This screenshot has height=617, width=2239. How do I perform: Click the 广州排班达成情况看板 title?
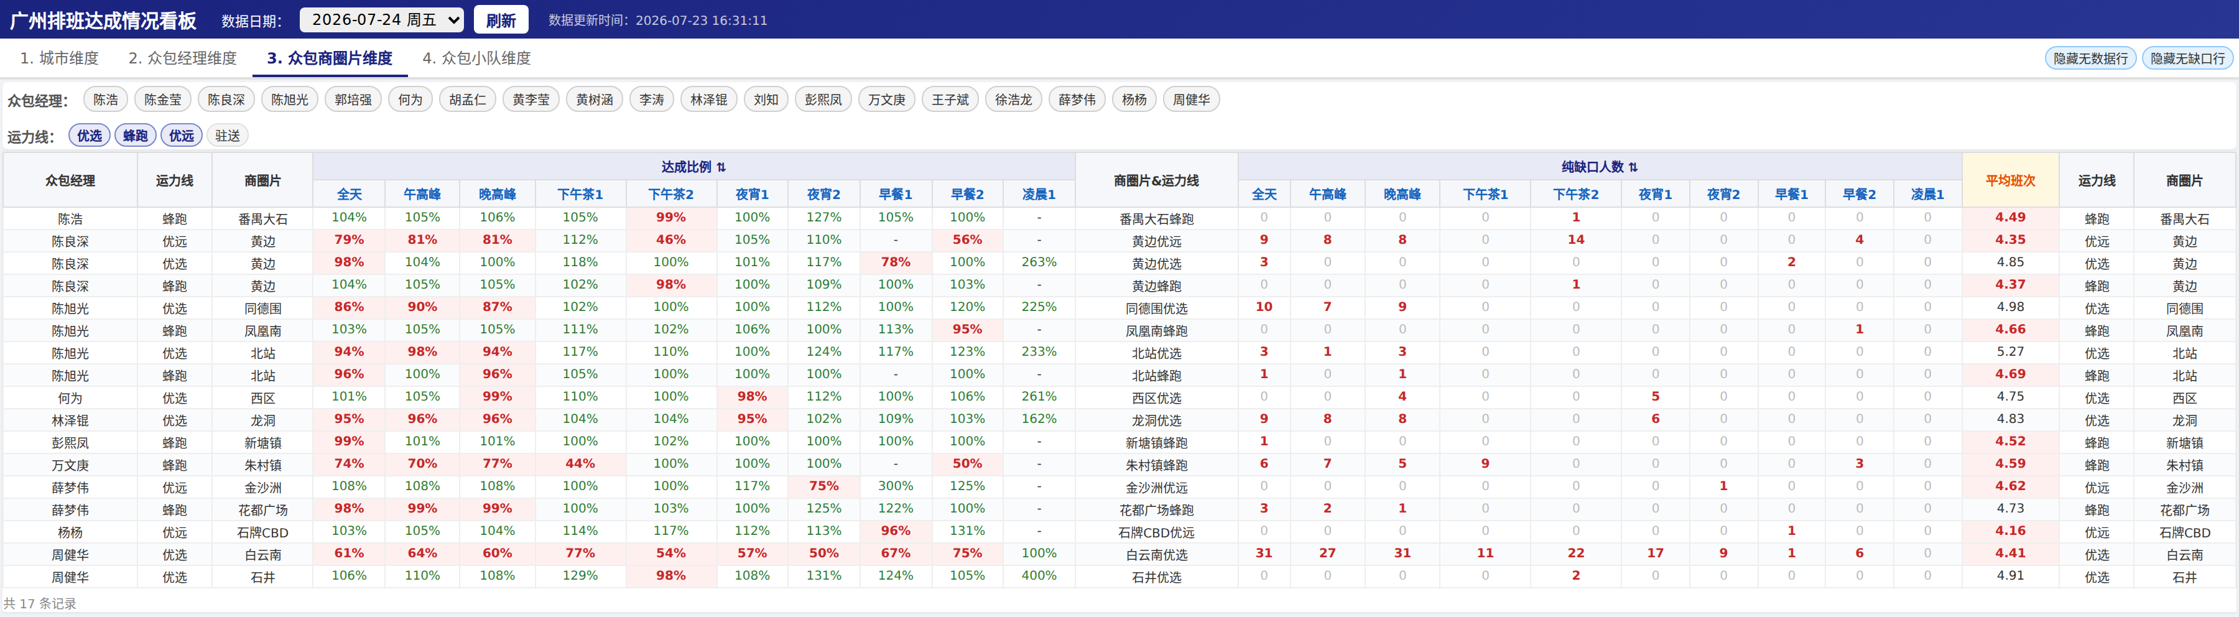[x=103, y=20]
